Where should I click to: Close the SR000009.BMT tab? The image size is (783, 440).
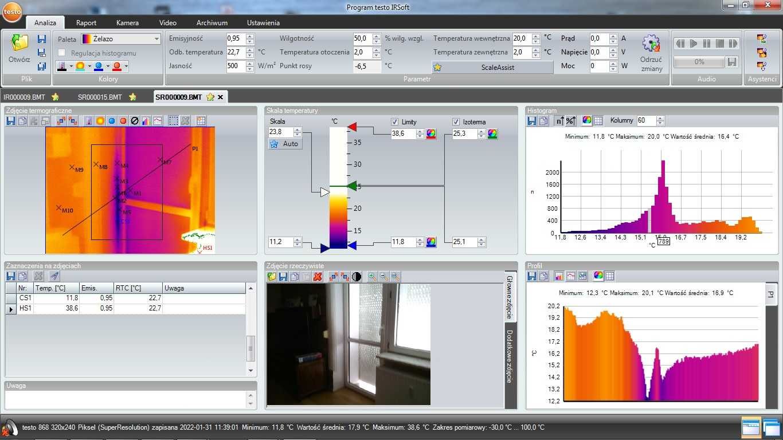click(220, 97)
